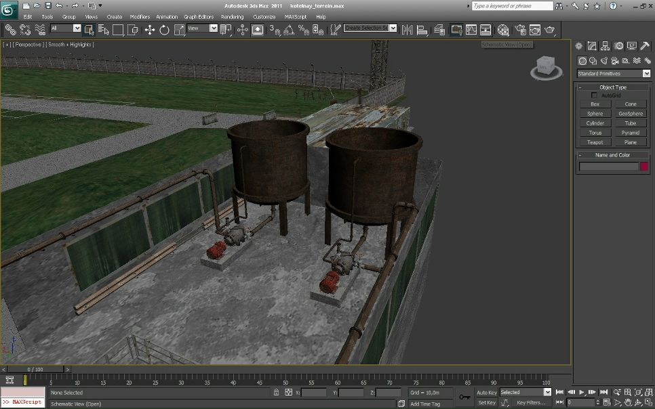
Task: Open the Material Editor
Action: [x=502, y=30]
